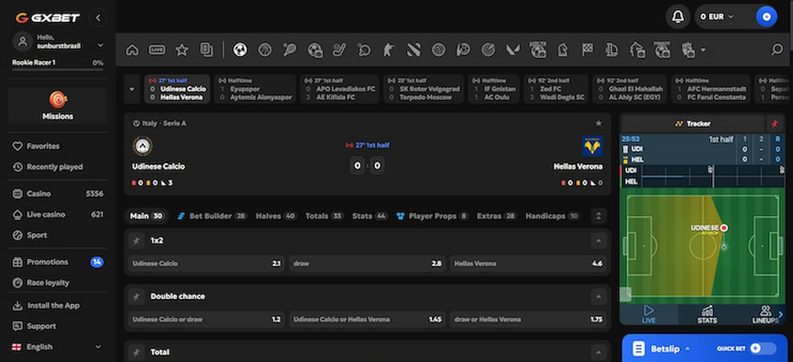Switch to the Totals tab

(324, 216)
